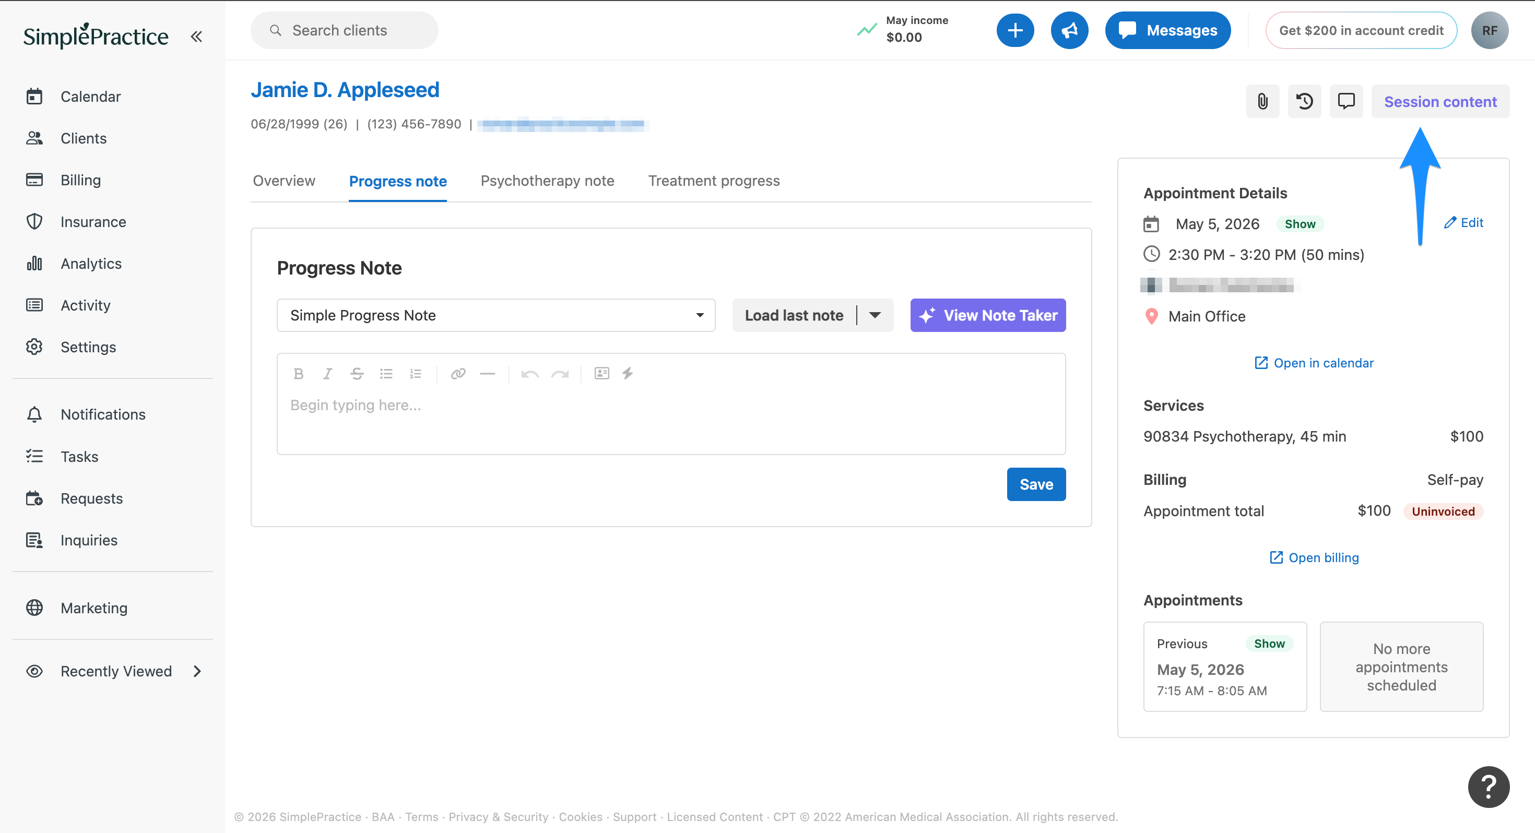Click the paperclip attachments icon
Image resolution: width=1535 pixels, height=833 pixels.
[1262, 101]
